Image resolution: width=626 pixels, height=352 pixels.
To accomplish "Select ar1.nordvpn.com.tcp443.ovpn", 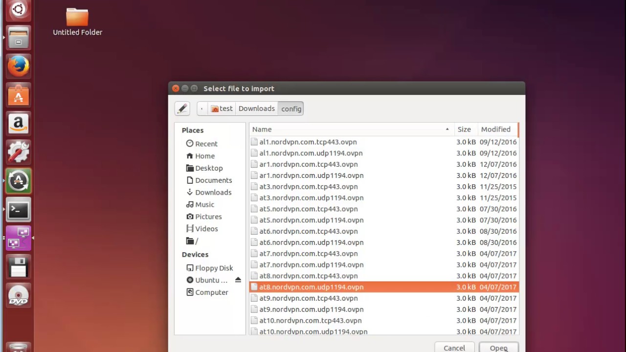I will point(383,164).
